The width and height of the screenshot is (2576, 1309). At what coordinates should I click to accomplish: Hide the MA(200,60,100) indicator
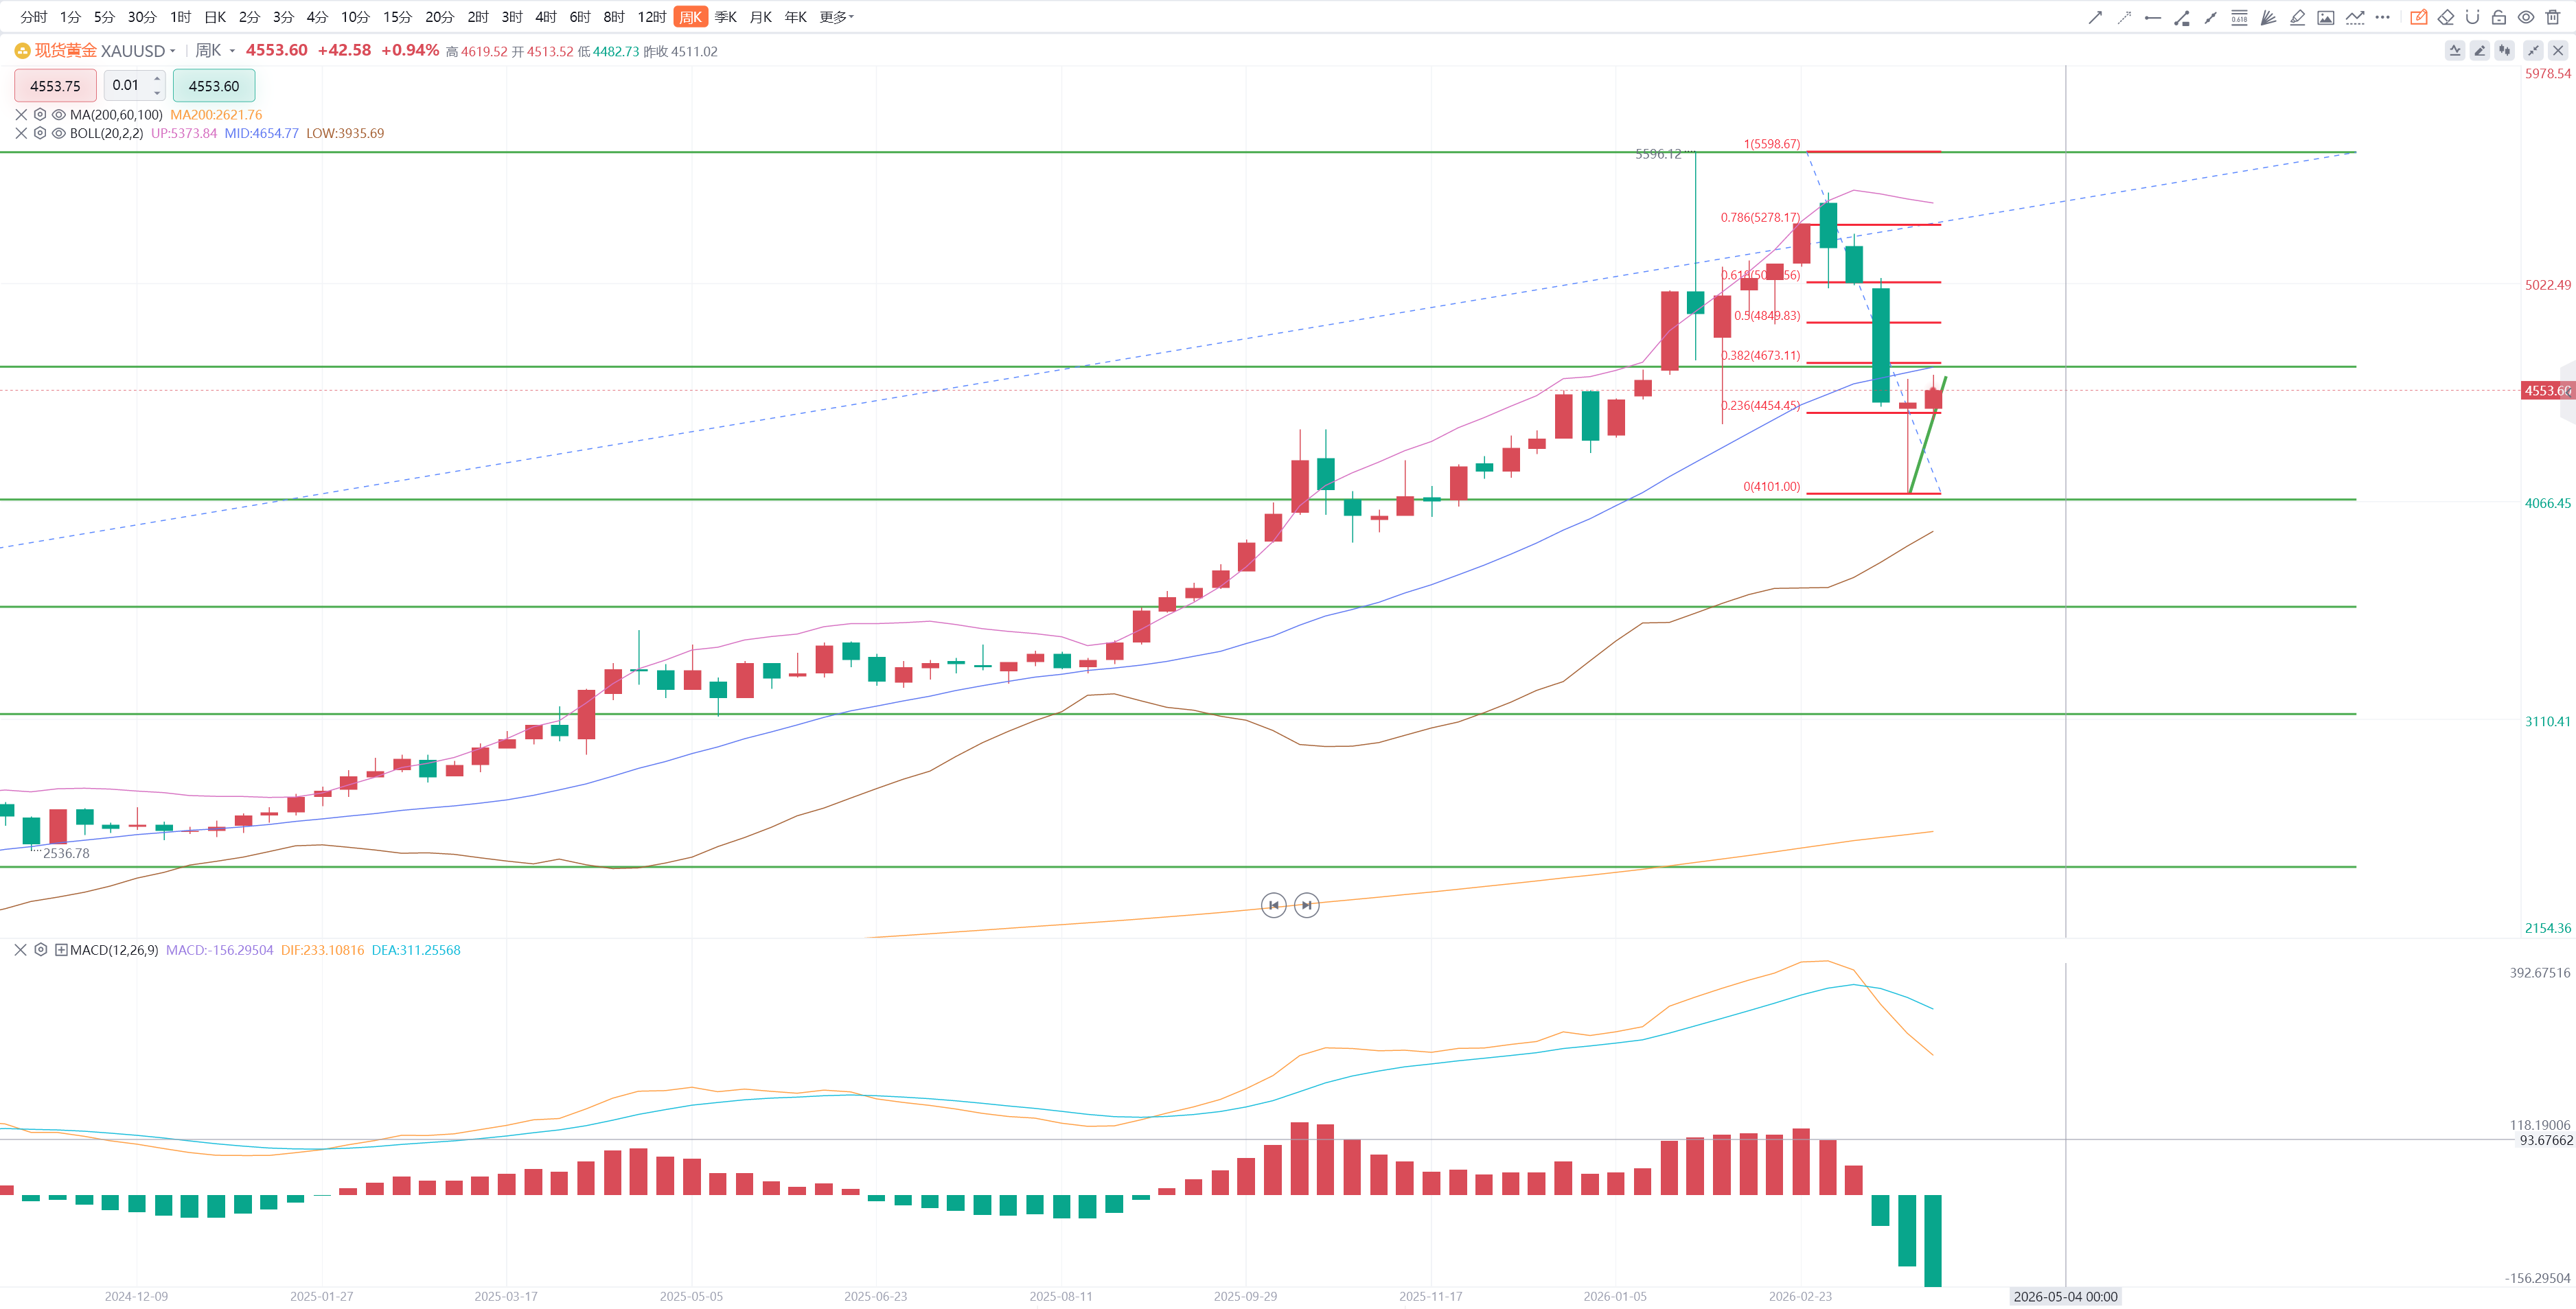point(58,115)
